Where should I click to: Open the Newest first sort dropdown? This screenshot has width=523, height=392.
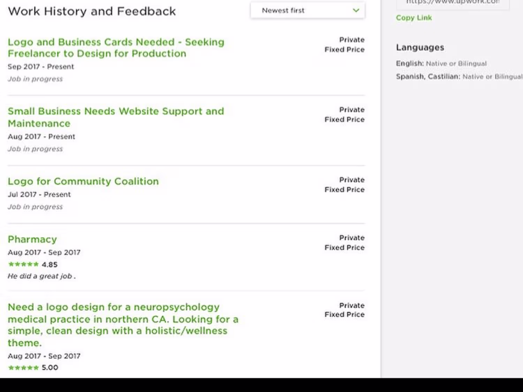(308, 10)
